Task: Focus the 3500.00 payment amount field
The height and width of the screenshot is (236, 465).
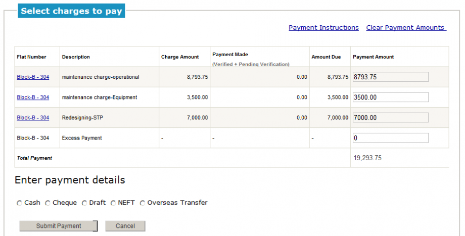Action: [390, 97]
